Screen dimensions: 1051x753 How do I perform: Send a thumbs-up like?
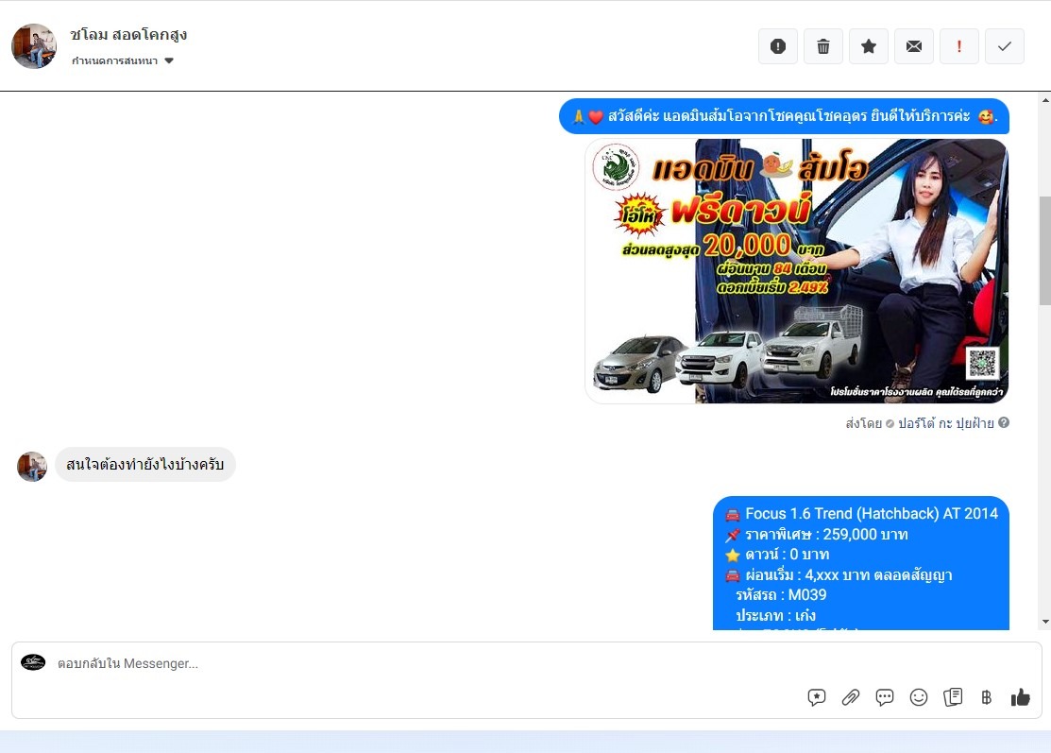tap(1021, 697)
